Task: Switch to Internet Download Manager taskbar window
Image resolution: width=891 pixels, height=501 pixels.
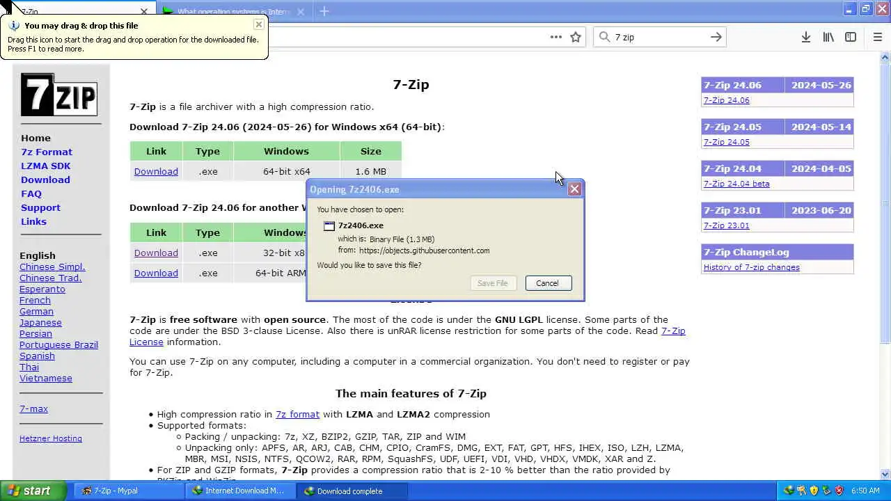Action: (241, 491)
